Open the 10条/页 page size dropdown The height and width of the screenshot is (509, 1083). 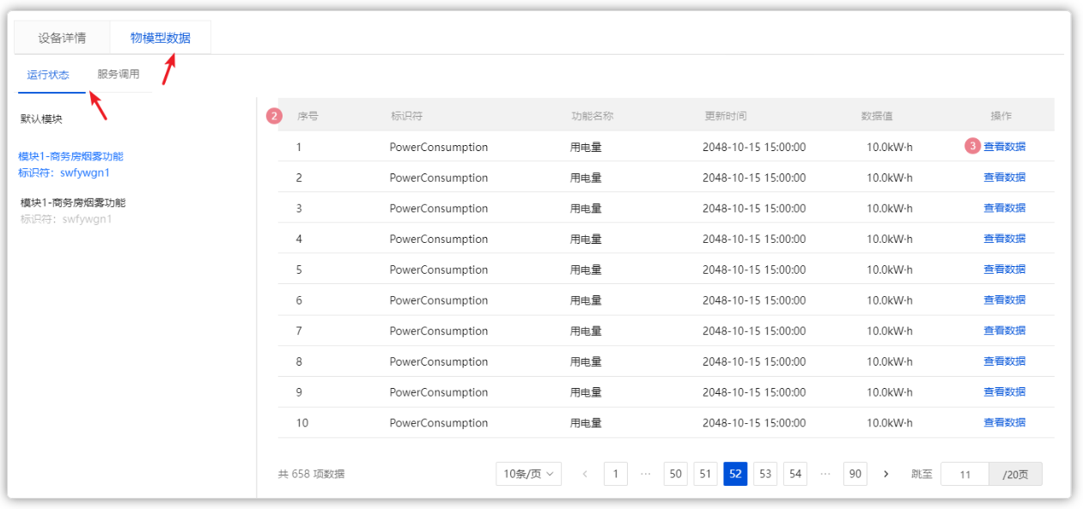pyautogui.click(x=528, y=474)
